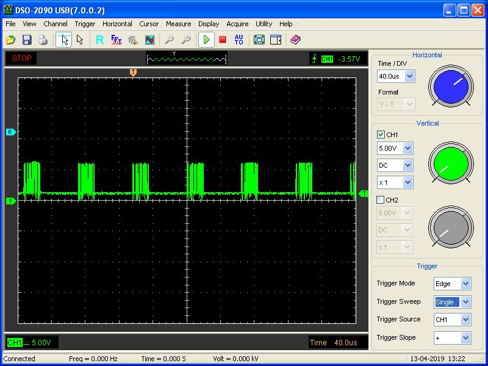Click the cyan R reference icon
Image resolution: width=488 pixels, height=366 pixels.
[x=100, y=40]
